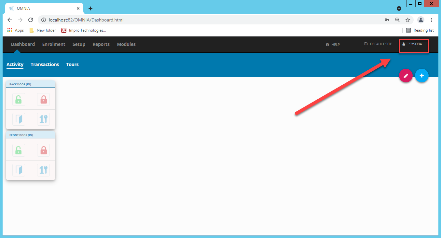
Task: Open the Setup menu
Action: tap(79, 44)
